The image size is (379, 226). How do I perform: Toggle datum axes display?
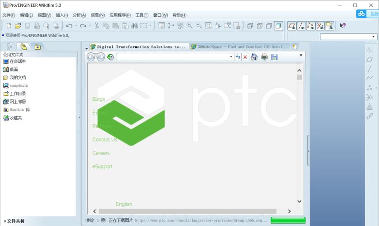tap(301, 26)
